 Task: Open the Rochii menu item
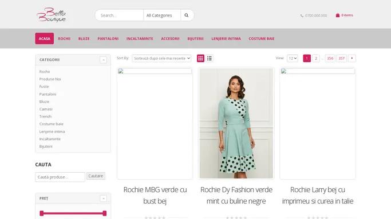tap(64, 38)
